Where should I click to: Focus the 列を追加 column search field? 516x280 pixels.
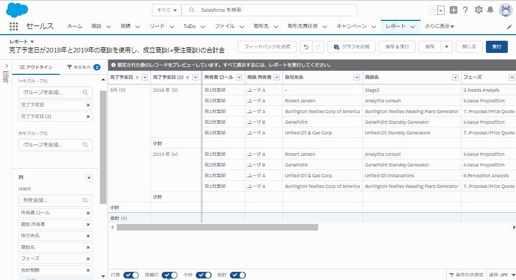[55, 201]
